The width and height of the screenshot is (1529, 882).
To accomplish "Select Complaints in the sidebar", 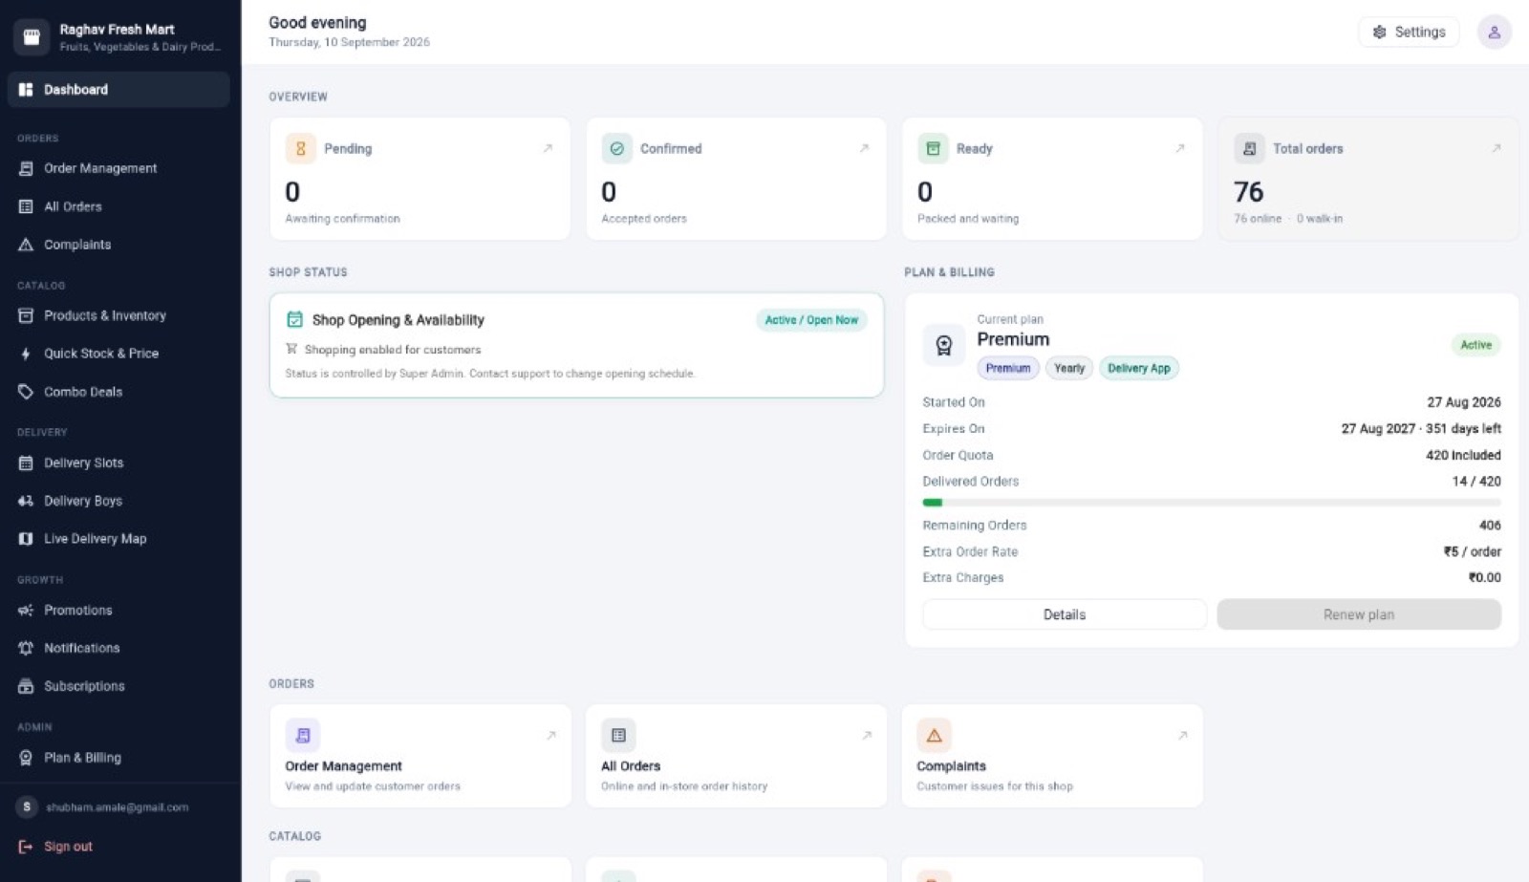I will click(x=118, y=245).
